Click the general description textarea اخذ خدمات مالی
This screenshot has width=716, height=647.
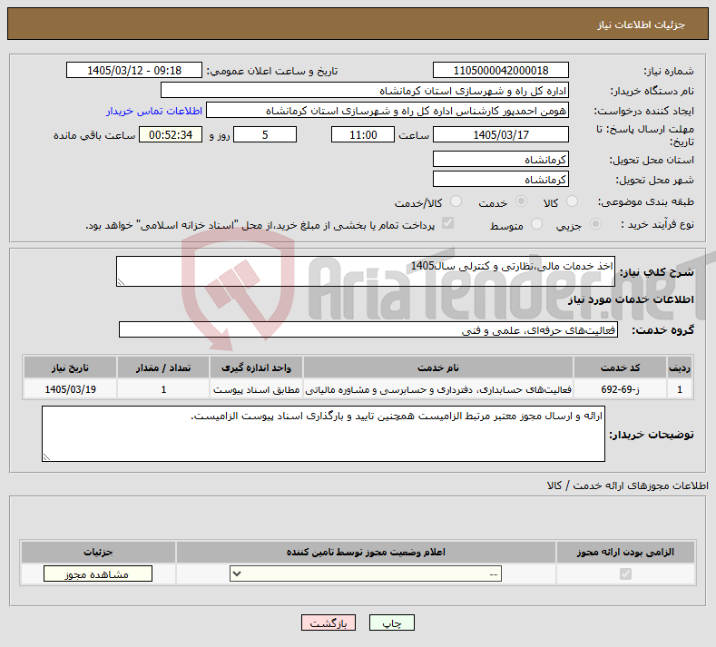[366, 271]
